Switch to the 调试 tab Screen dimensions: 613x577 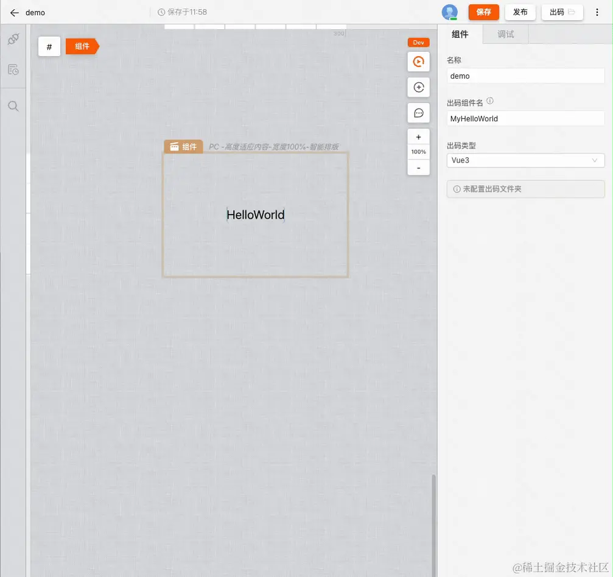coord(505,34)
